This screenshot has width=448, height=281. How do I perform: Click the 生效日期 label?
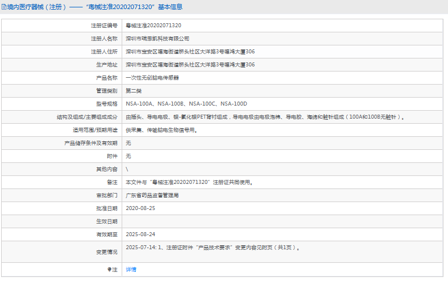[106, 221]
